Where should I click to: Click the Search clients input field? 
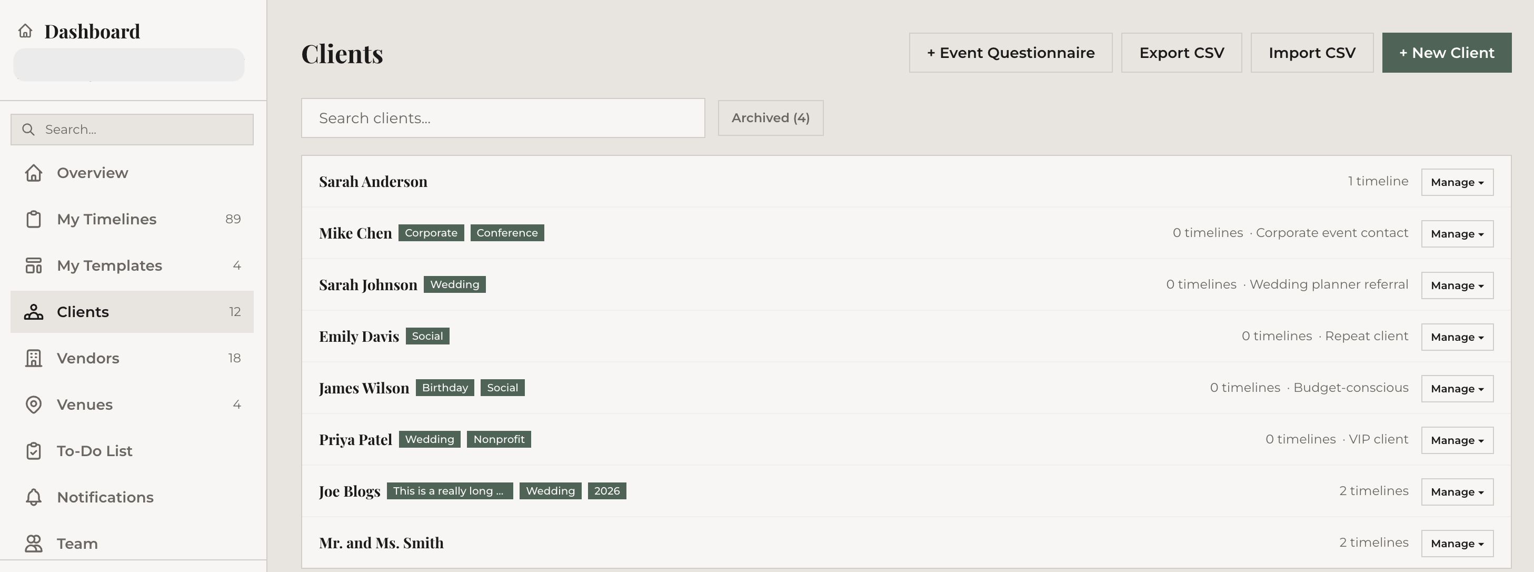503,118
